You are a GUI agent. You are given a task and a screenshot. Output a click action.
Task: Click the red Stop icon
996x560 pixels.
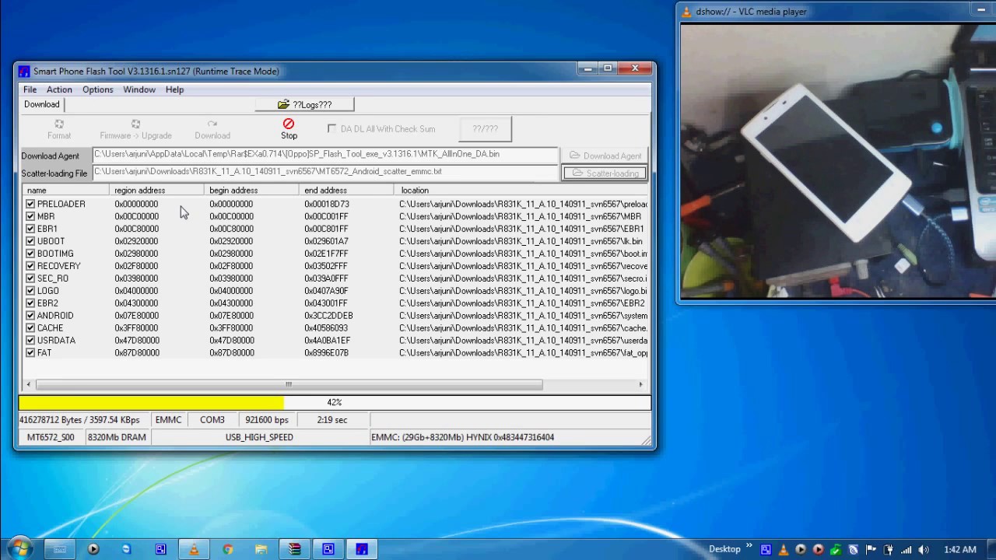tap(289, 124)
